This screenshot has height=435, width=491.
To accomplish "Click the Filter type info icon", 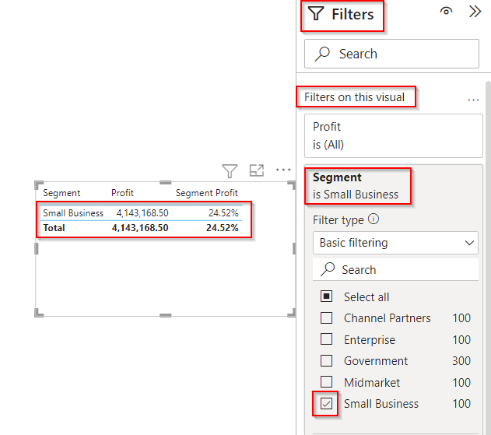I will (x=374, y=219).
